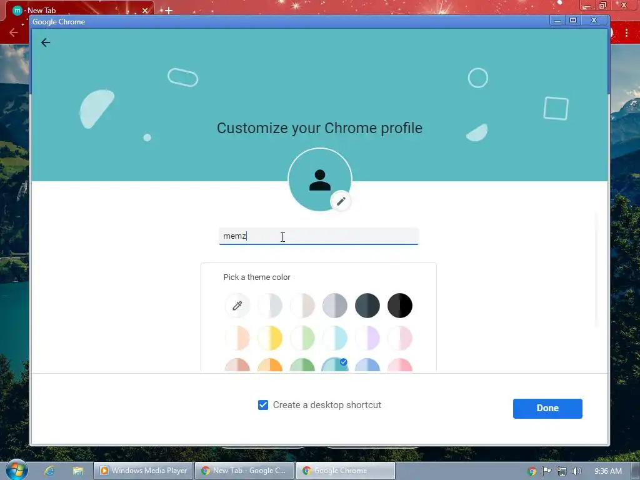Select the green theme color
640x480 pixels.
[302, 365]
